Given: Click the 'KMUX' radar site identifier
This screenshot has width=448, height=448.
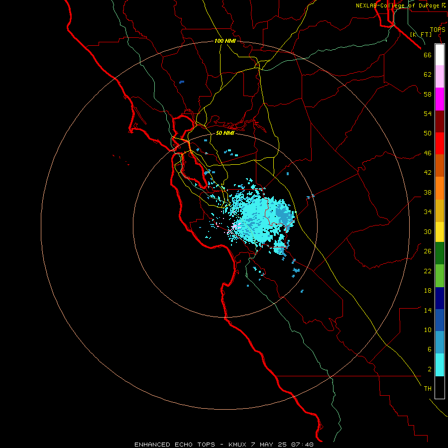Looking at the screenshot, I should tap(237, 445).
